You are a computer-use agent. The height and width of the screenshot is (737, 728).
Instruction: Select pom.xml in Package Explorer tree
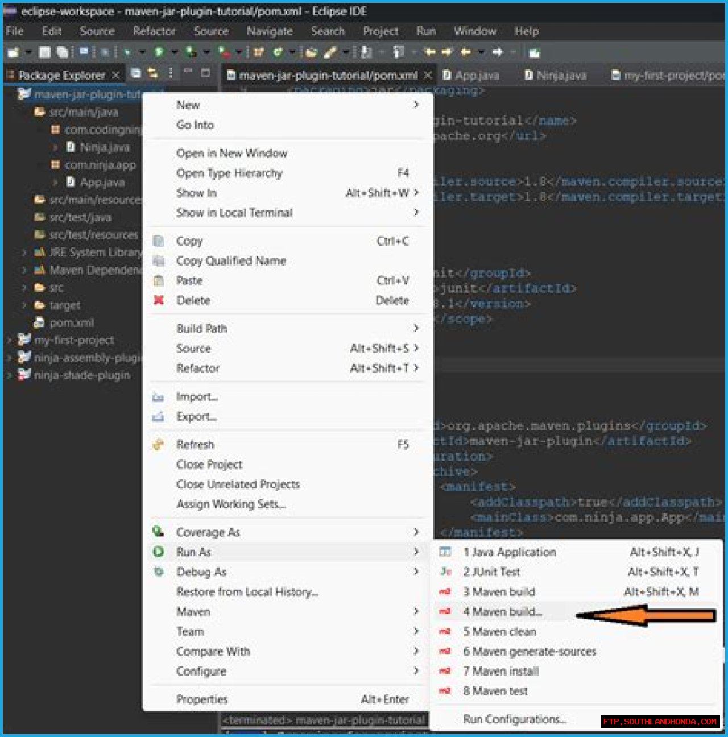[x=72, y=323]
